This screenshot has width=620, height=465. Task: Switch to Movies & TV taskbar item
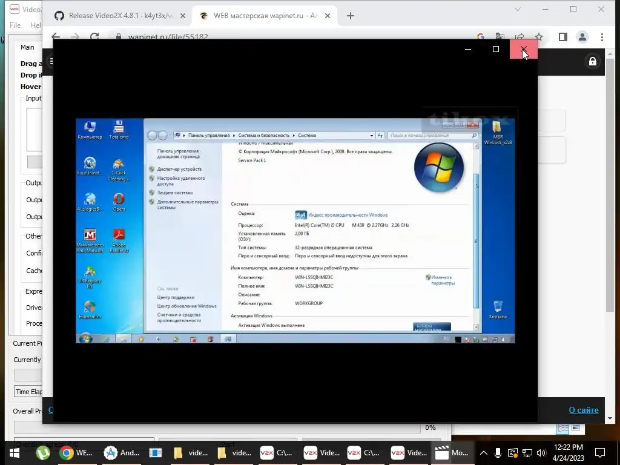click(x=452, y=453)
